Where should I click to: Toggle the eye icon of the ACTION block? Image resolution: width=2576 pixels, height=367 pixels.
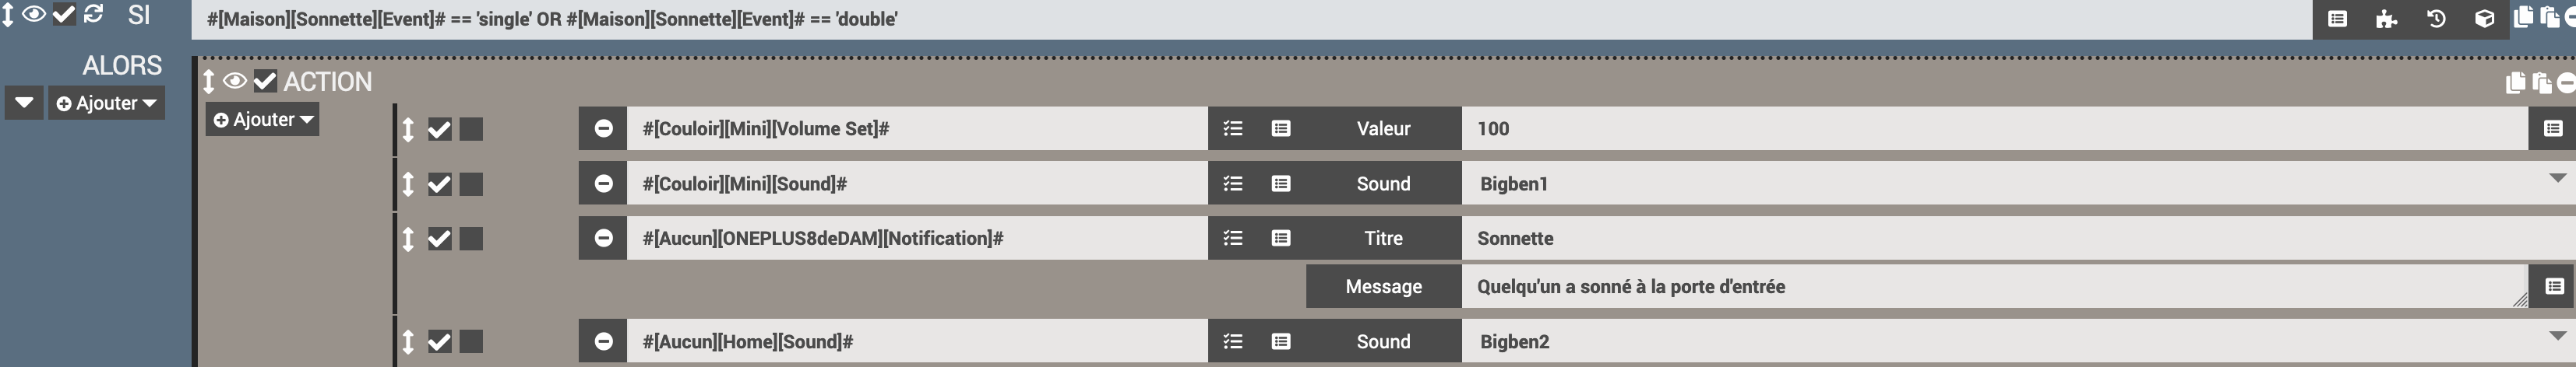(235, 81)
